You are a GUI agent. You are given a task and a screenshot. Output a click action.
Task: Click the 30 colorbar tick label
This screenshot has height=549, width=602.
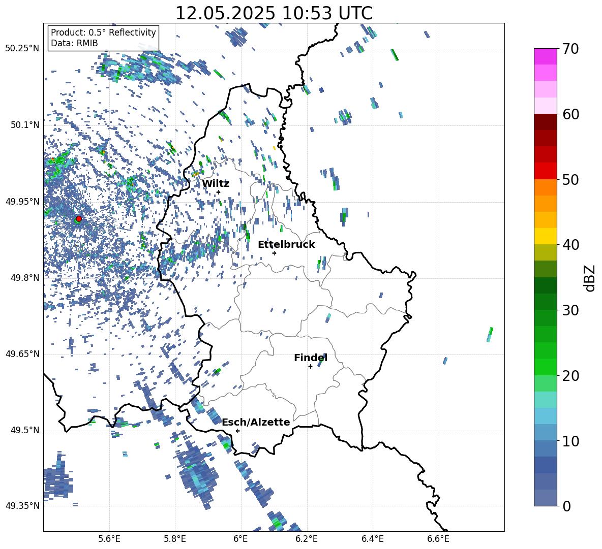(570, 310)
